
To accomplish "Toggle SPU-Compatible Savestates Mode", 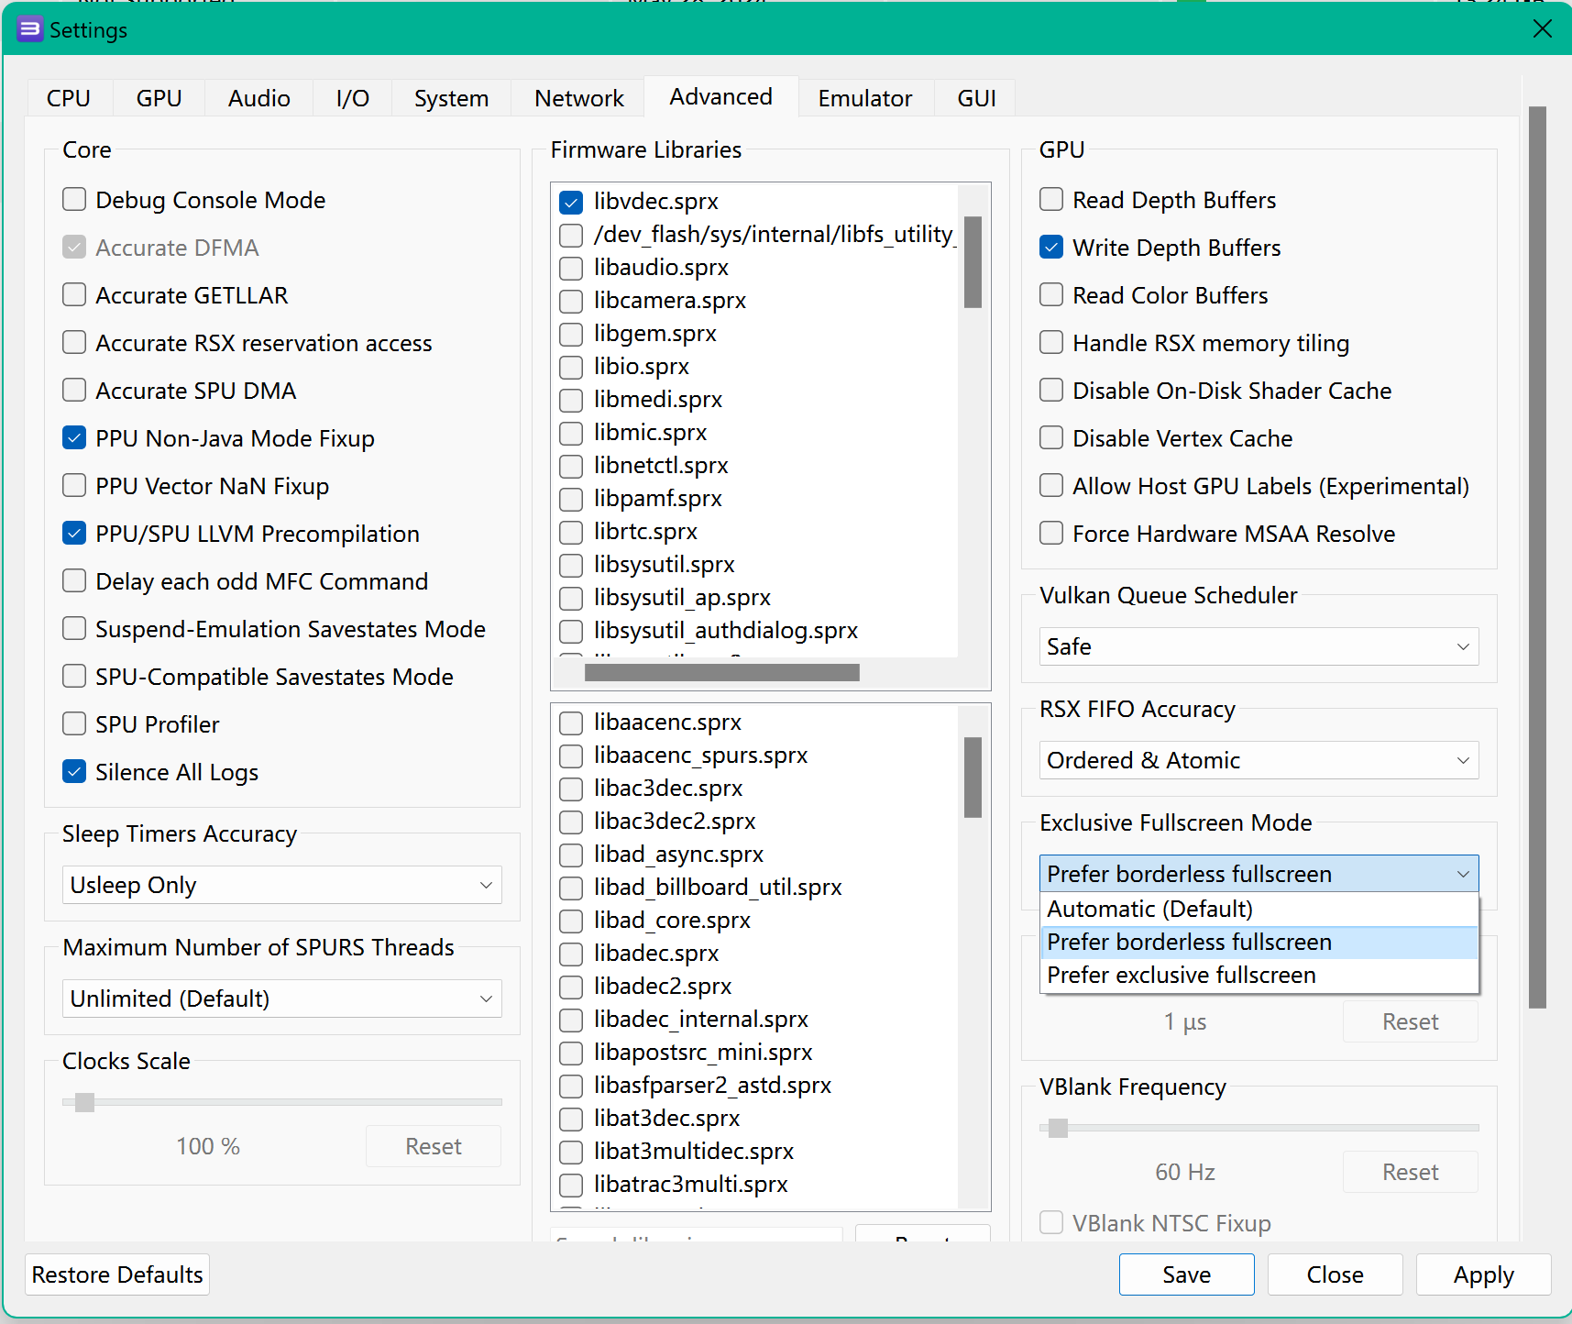I will [x=74, y=677].
